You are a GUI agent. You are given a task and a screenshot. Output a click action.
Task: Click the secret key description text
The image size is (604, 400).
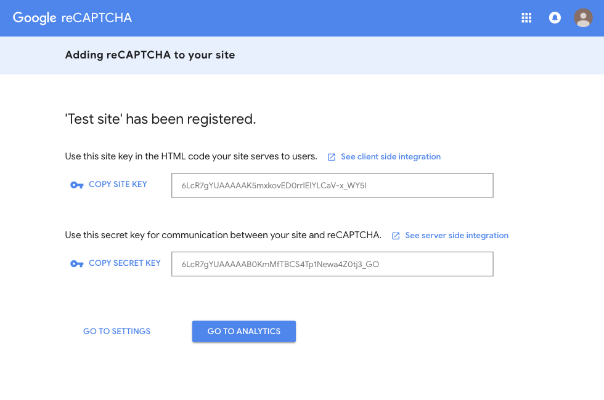(x=223, y=236)
